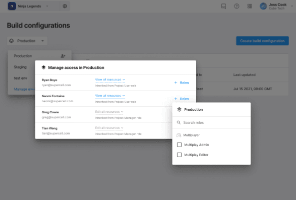The width and height of the screenshot is (296, 200).
Task: Click the Multiplayer gamepad icon
Action: click(179, 135)
